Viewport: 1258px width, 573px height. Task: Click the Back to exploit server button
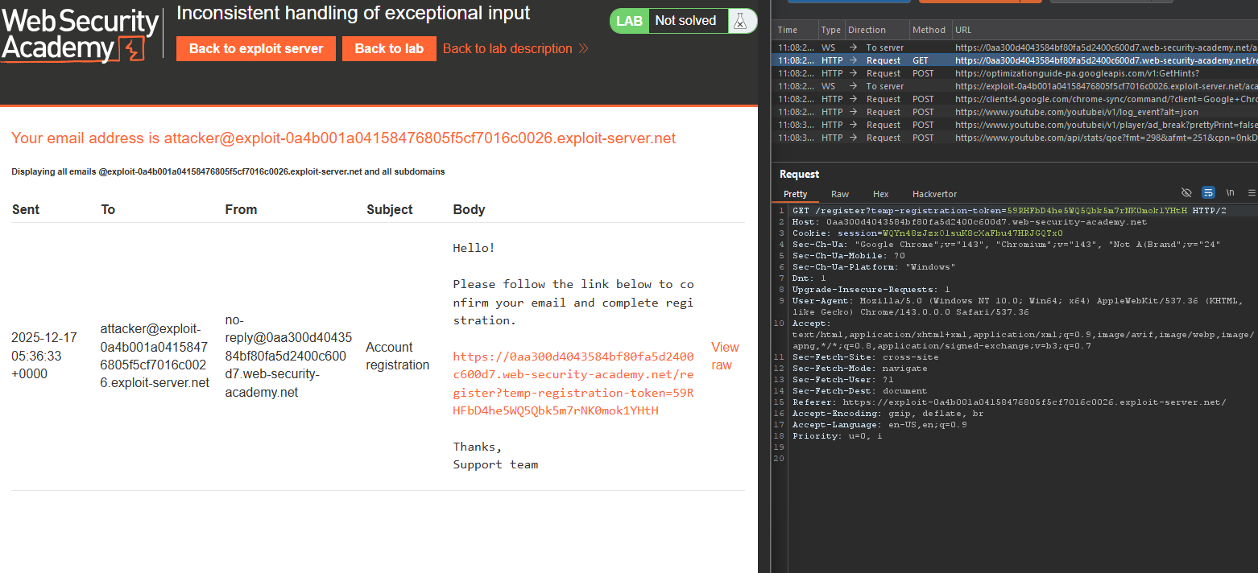[x=256, y=48]
